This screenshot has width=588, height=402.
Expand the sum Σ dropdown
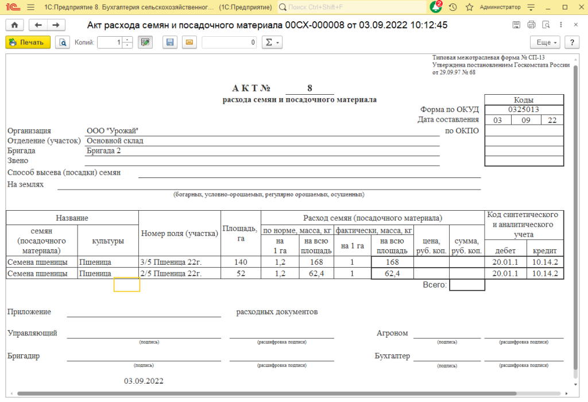pos(270,42)
